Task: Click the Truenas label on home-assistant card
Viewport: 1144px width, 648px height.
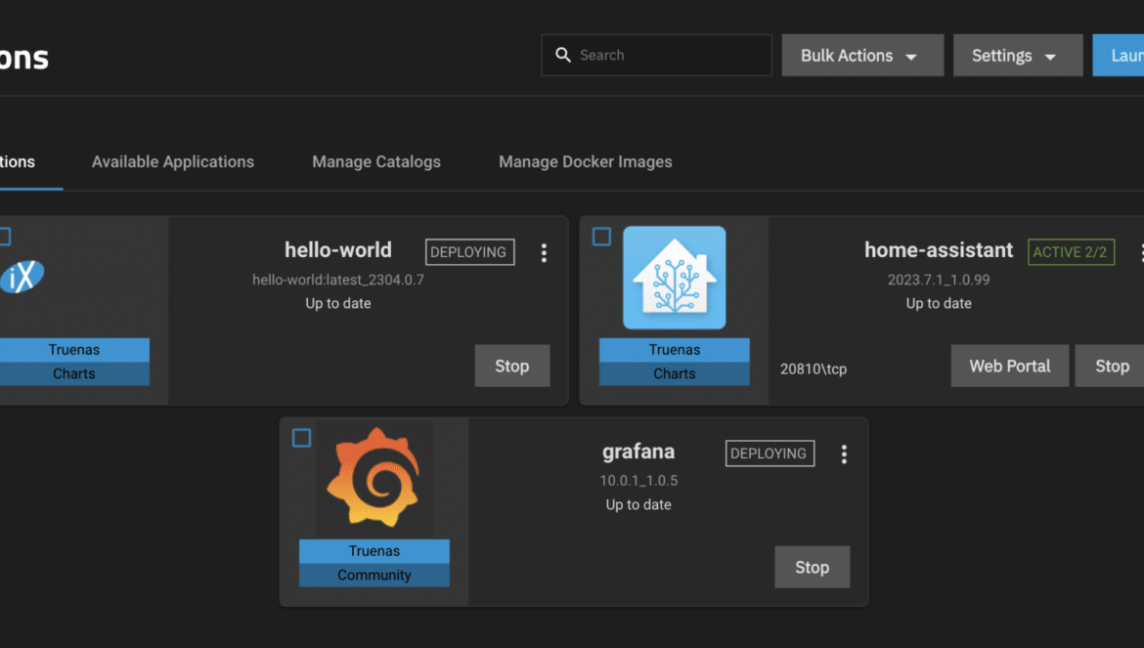Action: (674, 350)
